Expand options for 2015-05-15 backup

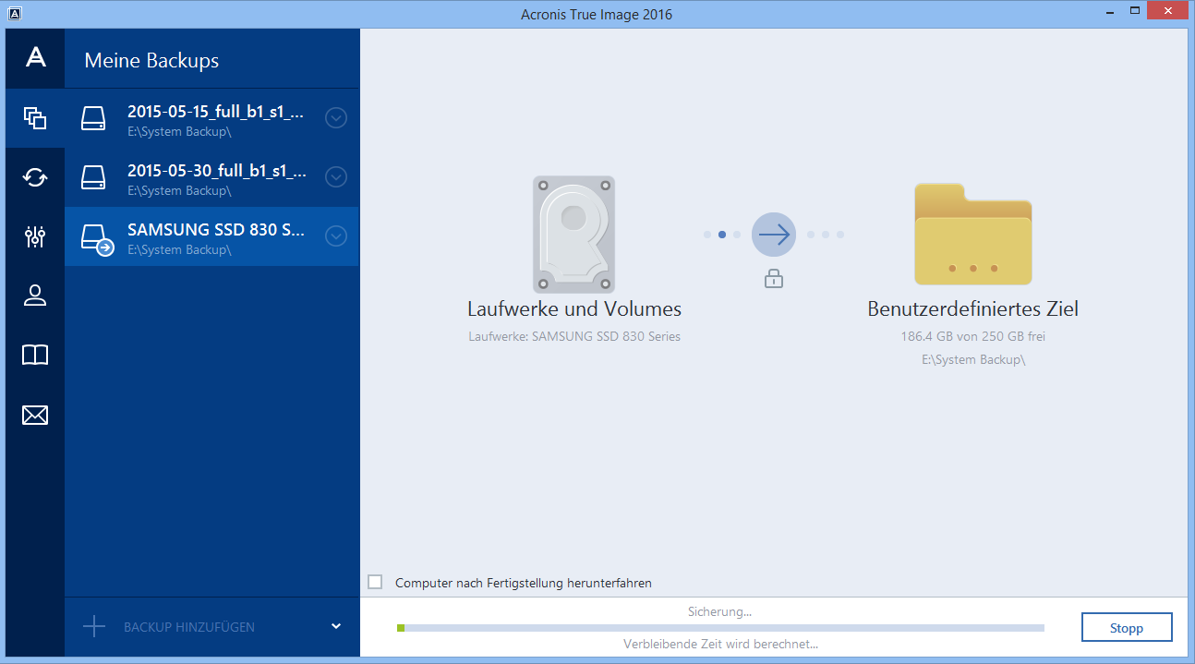point(336,118)
